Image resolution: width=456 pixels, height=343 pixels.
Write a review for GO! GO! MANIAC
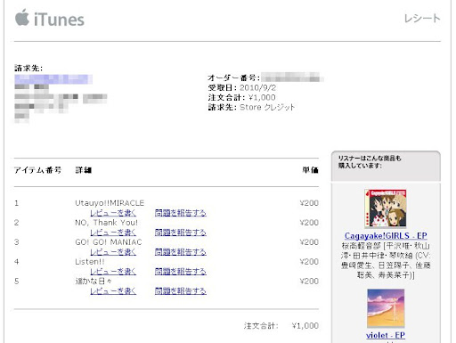113,252
